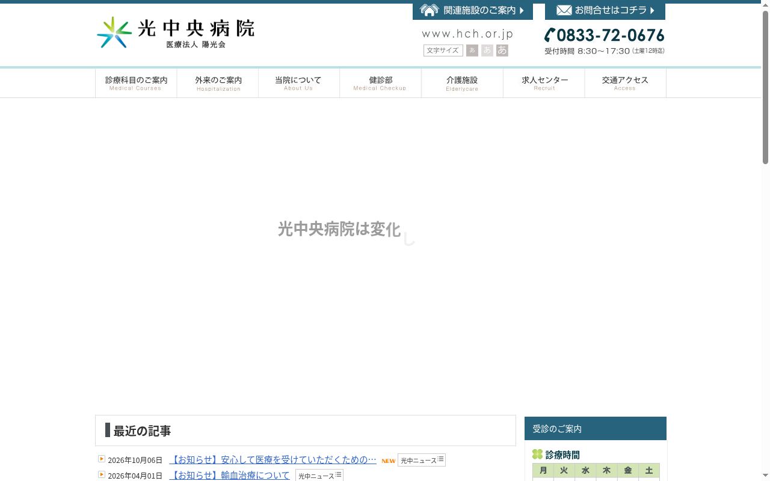Click the clover icon beside 診療時間
The image size is (770, 481).
pyautogui.click(x=537, y=455)
